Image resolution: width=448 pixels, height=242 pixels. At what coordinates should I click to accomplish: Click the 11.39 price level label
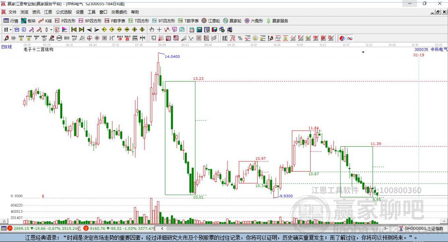376,144
